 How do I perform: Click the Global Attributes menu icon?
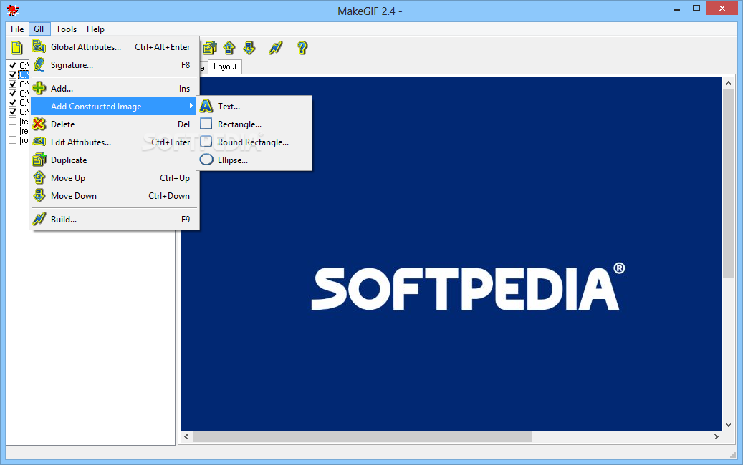click(39, 46)
